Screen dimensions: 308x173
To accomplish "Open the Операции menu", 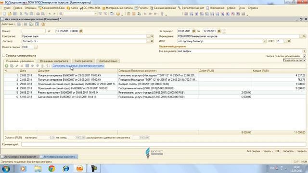I will 30,8.
